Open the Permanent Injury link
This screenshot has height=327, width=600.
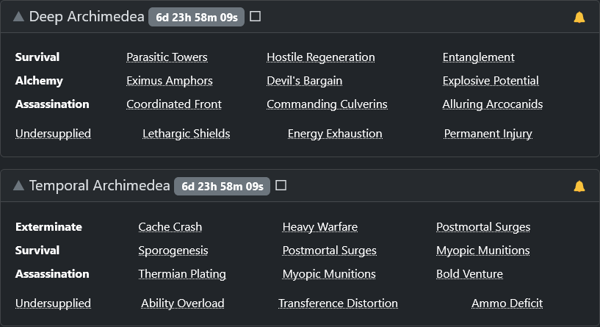click(488, 134)
